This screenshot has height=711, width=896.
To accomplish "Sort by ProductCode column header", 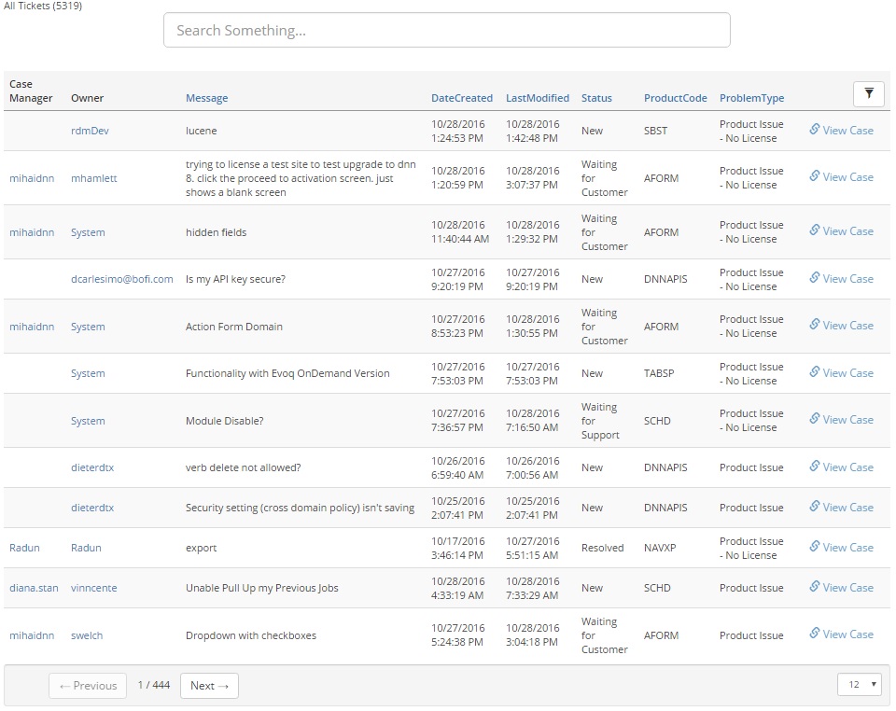I will (x=675, y=98).
